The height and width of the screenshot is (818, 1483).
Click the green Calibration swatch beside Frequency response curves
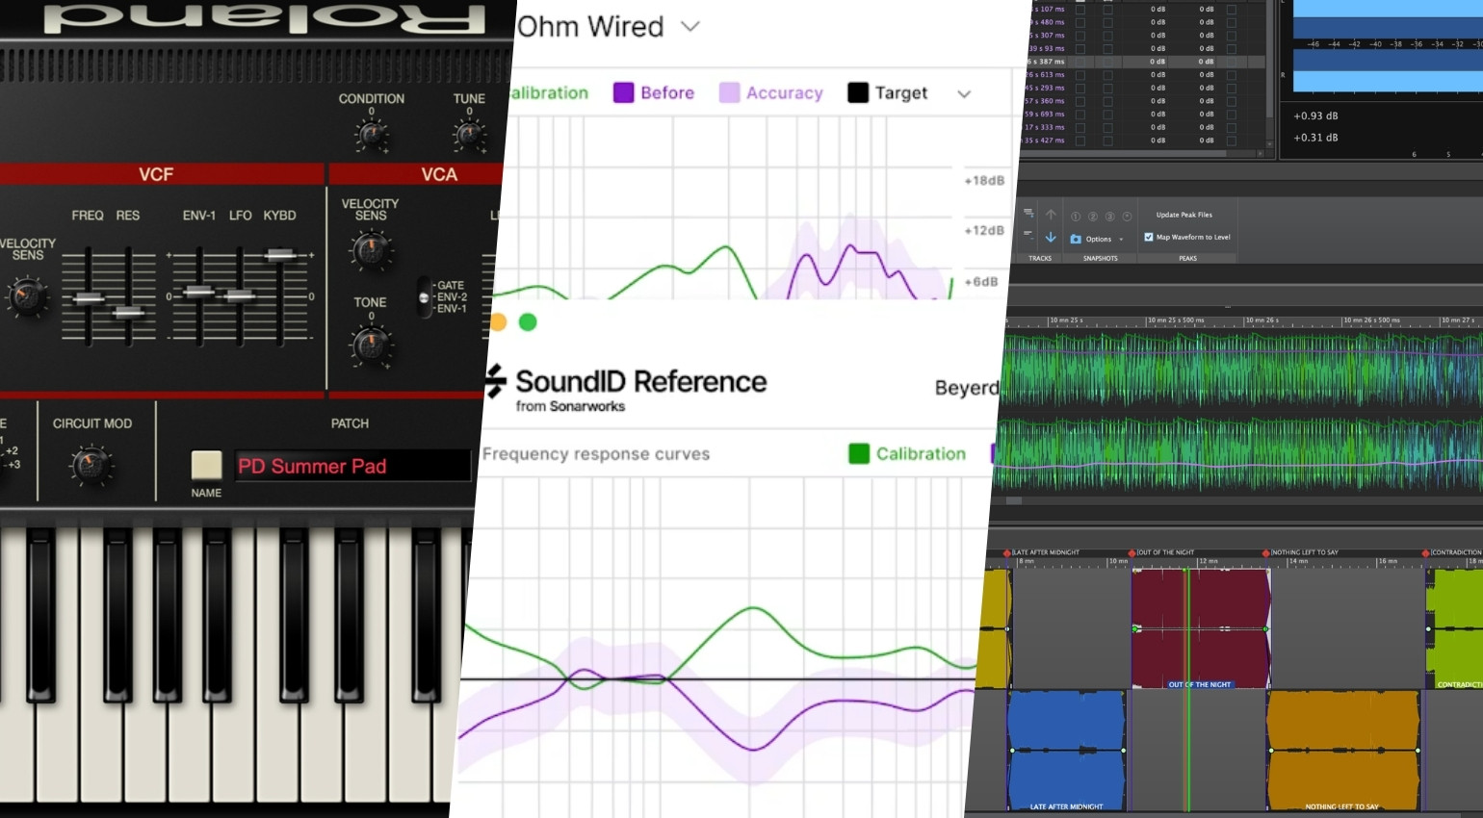click(859, 453)
